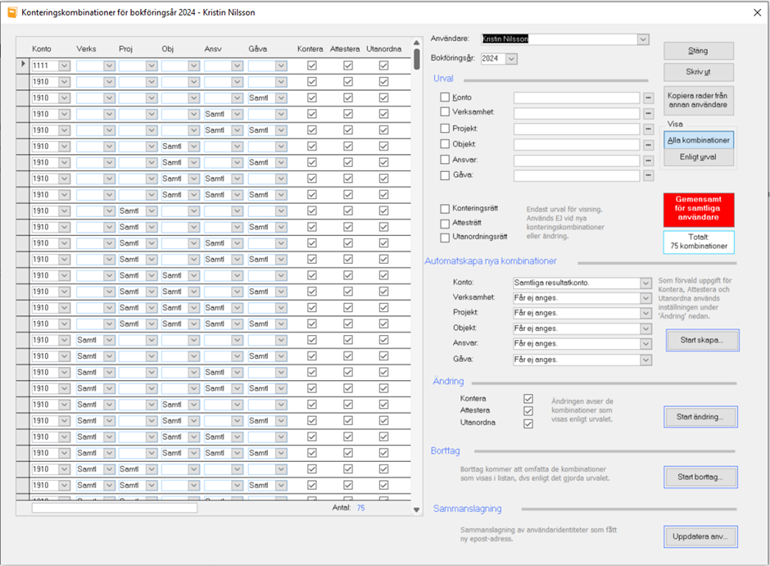Open the browse ellipsis next to Verksamhet field
This screenshot has height=566, width=770.
click(x=649, y=113)
